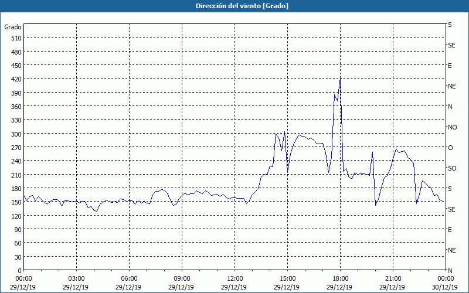Select the 390 y-axis value
This screenshot has height=293, width=469.
tap(16, 93)
